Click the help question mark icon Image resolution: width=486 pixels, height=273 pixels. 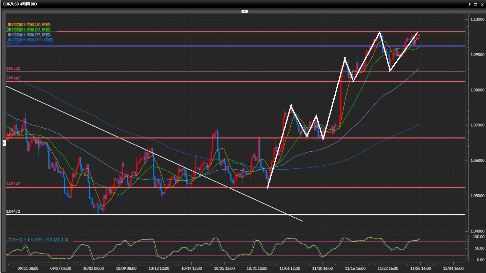point(470,5)
